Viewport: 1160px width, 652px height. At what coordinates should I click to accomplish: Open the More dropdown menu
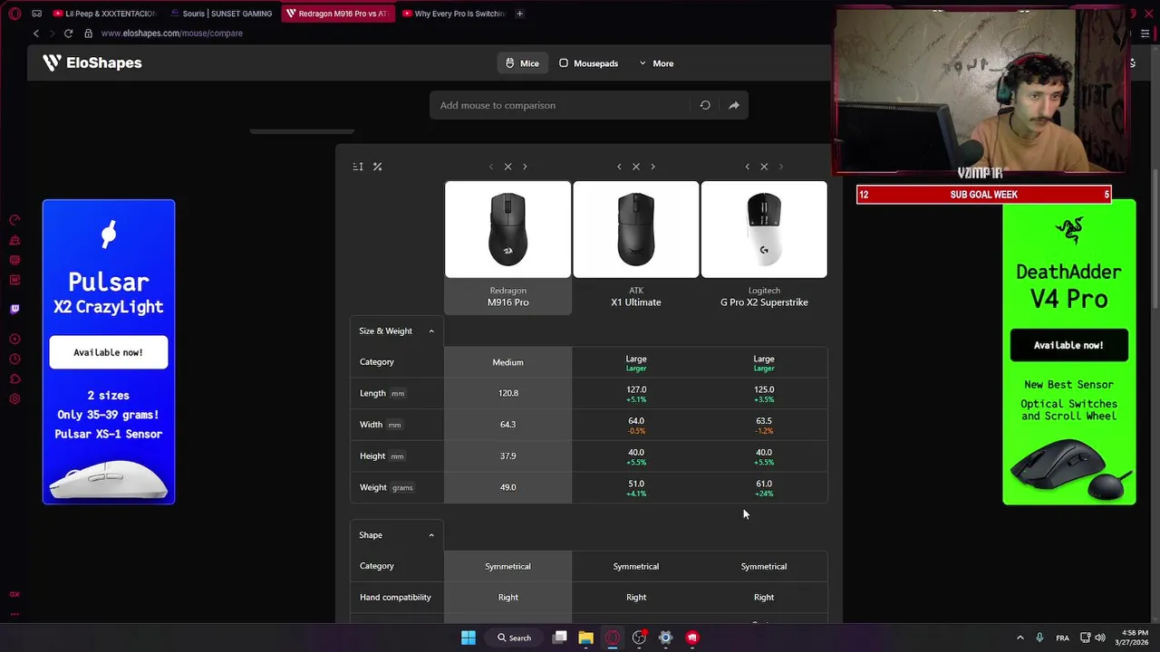[656, 63]
